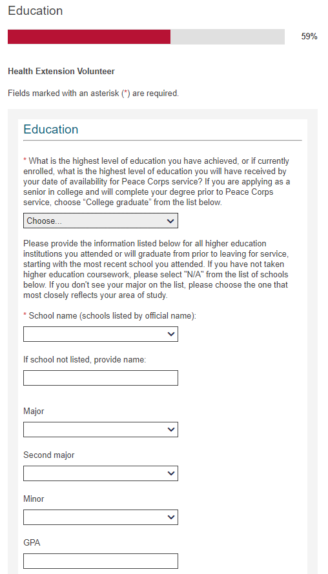Viewport: 328px width, 574px height.
Task: Focus the 'If school not listed' text field
Action: [x=101, y=378]
